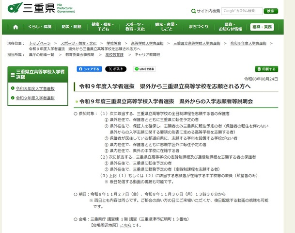Image resolution: width=295 pixels, height=233 pixels.
Task: Open the スポーツ・教育・文化 breadcrumb link
Action: 78,43
